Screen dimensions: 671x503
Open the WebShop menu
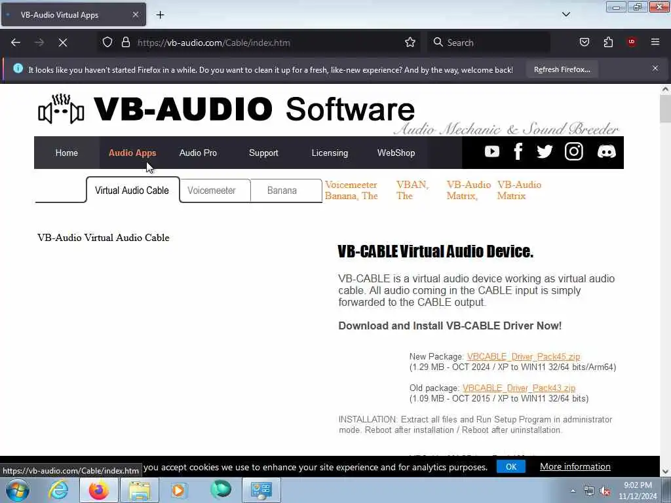(x=396, y=153)
